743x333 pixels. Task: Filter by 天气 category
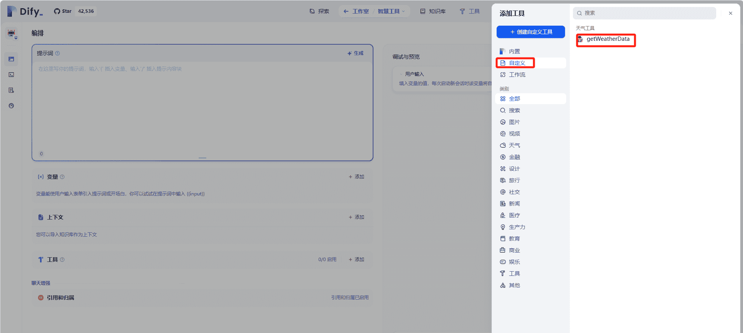[531, 145]
